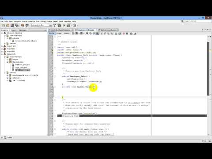Click the search field in the top right
The image size is (212, 159).
[x=196, y=21]
